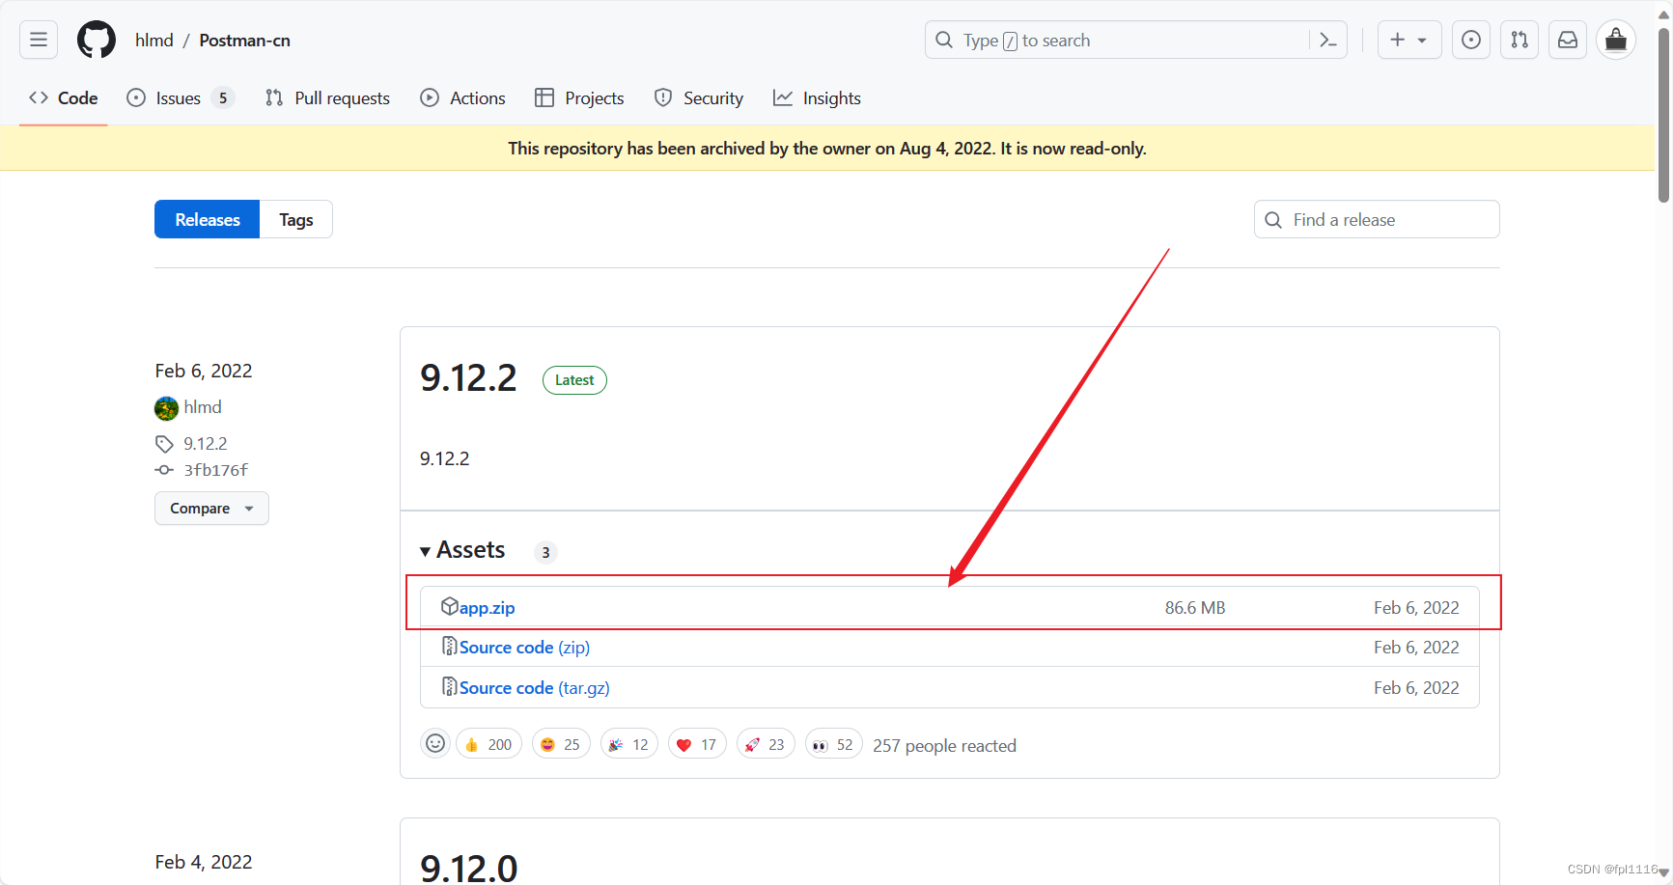1673x885 pixels.
Task: Open your issues icon in header
Action: 1471,40
